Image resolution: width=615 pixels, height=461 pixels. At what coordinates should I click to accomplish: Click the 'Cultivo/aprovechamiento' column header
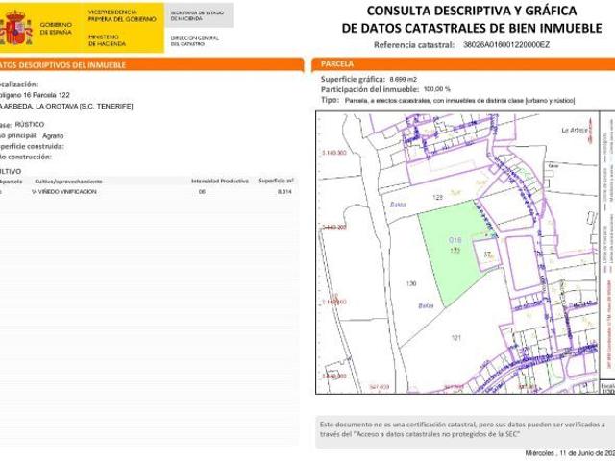[68, 182]
